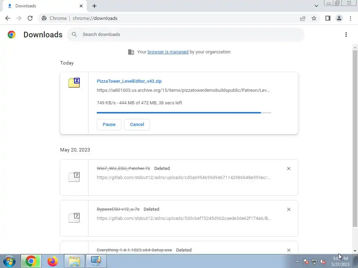Open the browser side panel
Image resolution: width=358 pixels, height=268 pixels.
pos(328,18)
